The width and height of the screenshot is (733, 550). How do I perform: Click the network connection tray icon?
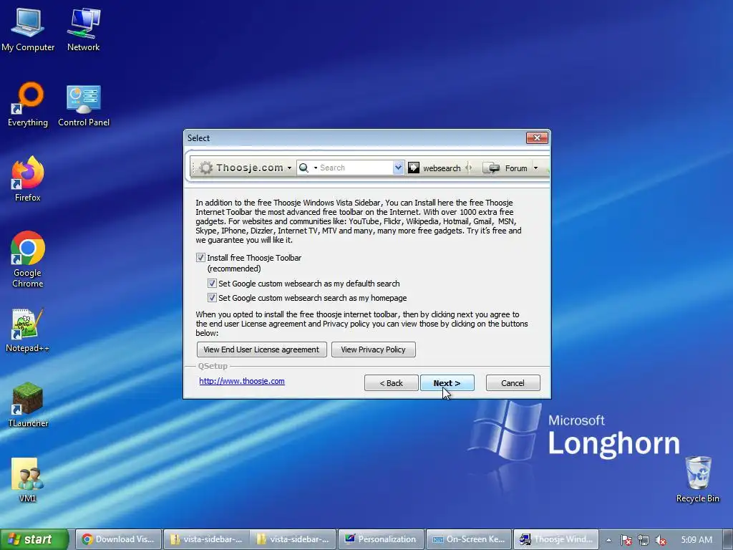(644, 540)
